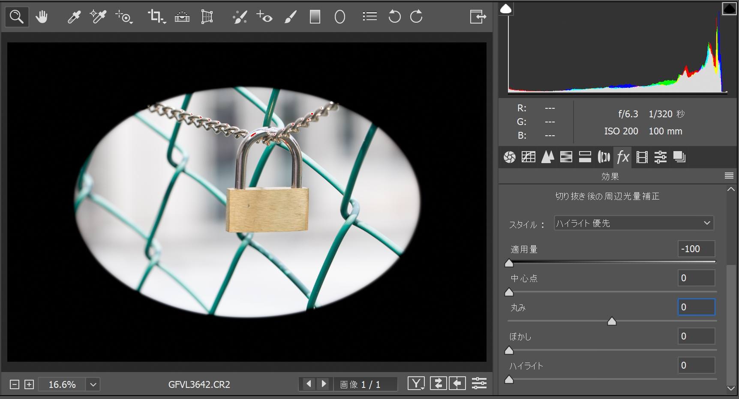The image size is (739, 399).
Task: Open the 効果 panel options menu
Action: point(729,176)
